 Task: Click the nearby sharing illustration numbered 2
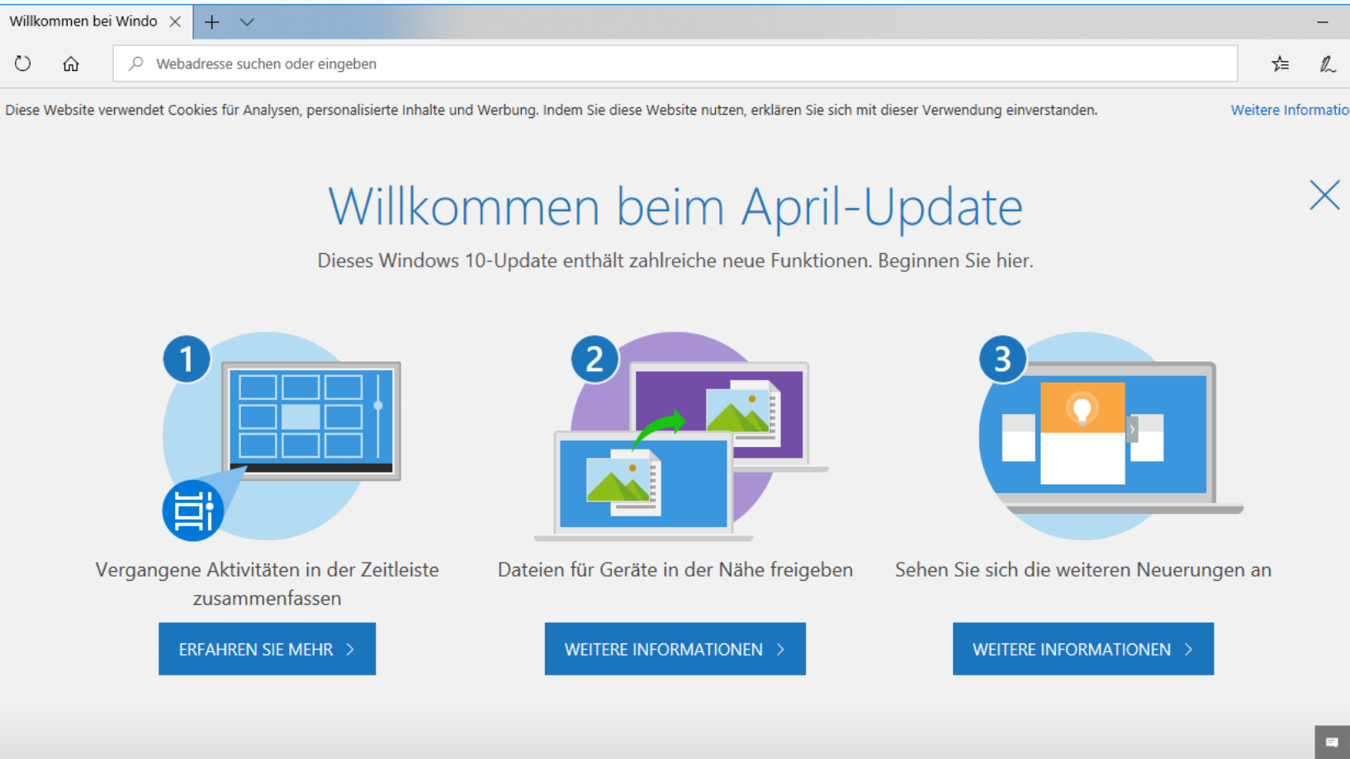coord(681,436)
